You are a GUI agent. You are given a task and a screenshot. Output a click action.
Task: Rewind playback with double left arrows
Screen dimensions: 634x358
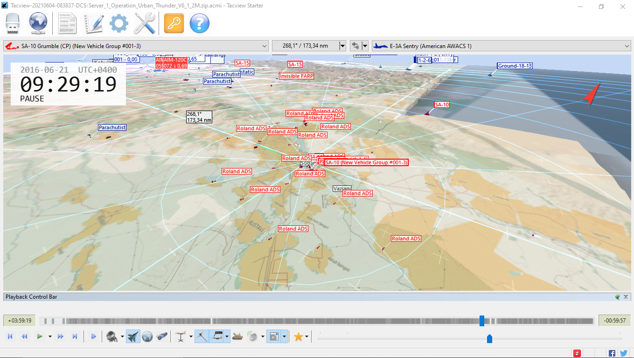pos(24,336)
